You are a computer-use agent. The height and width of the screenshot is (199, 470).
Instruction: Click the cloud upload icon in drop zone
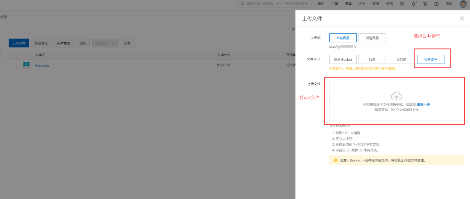pyautogui.click(x=396, y=96)
